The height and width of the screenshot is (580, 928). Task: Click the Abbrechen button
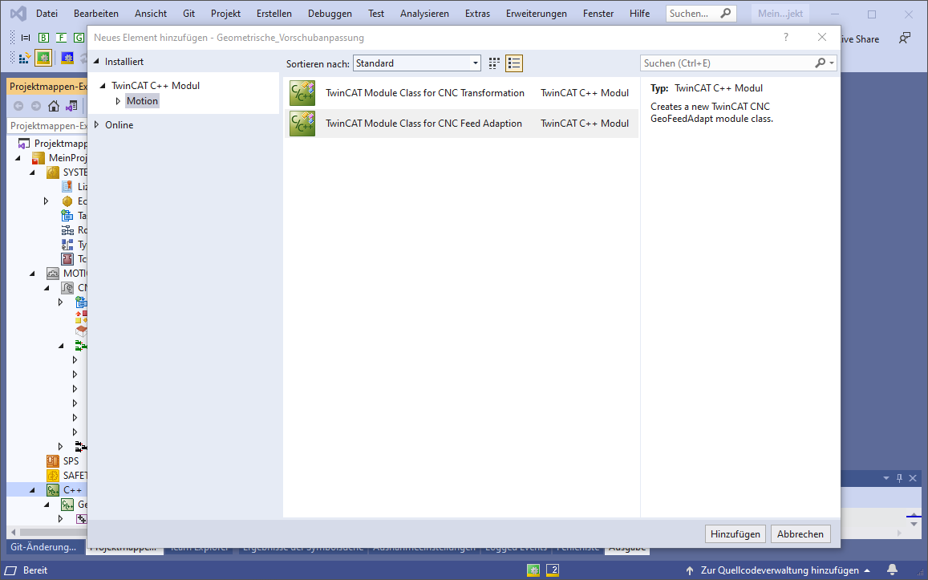click(800, 533)
